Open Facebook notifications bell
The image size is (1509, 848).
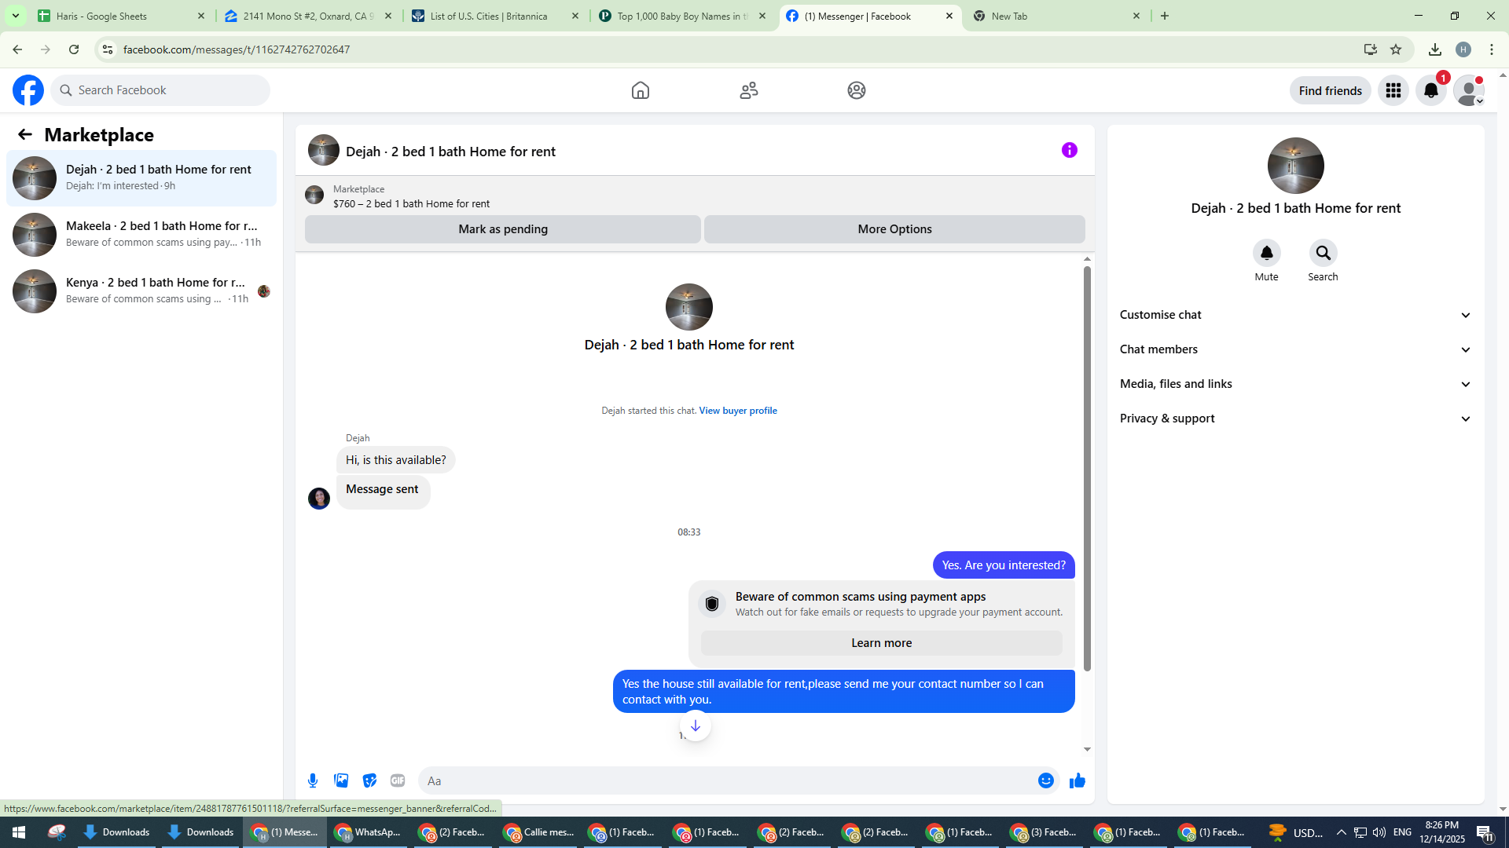coord(1430,90)
